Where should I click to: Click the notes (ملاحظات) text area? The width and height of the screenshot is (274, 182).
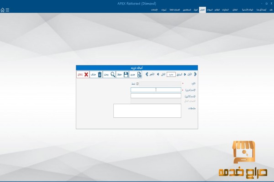[x=147, y=111]
